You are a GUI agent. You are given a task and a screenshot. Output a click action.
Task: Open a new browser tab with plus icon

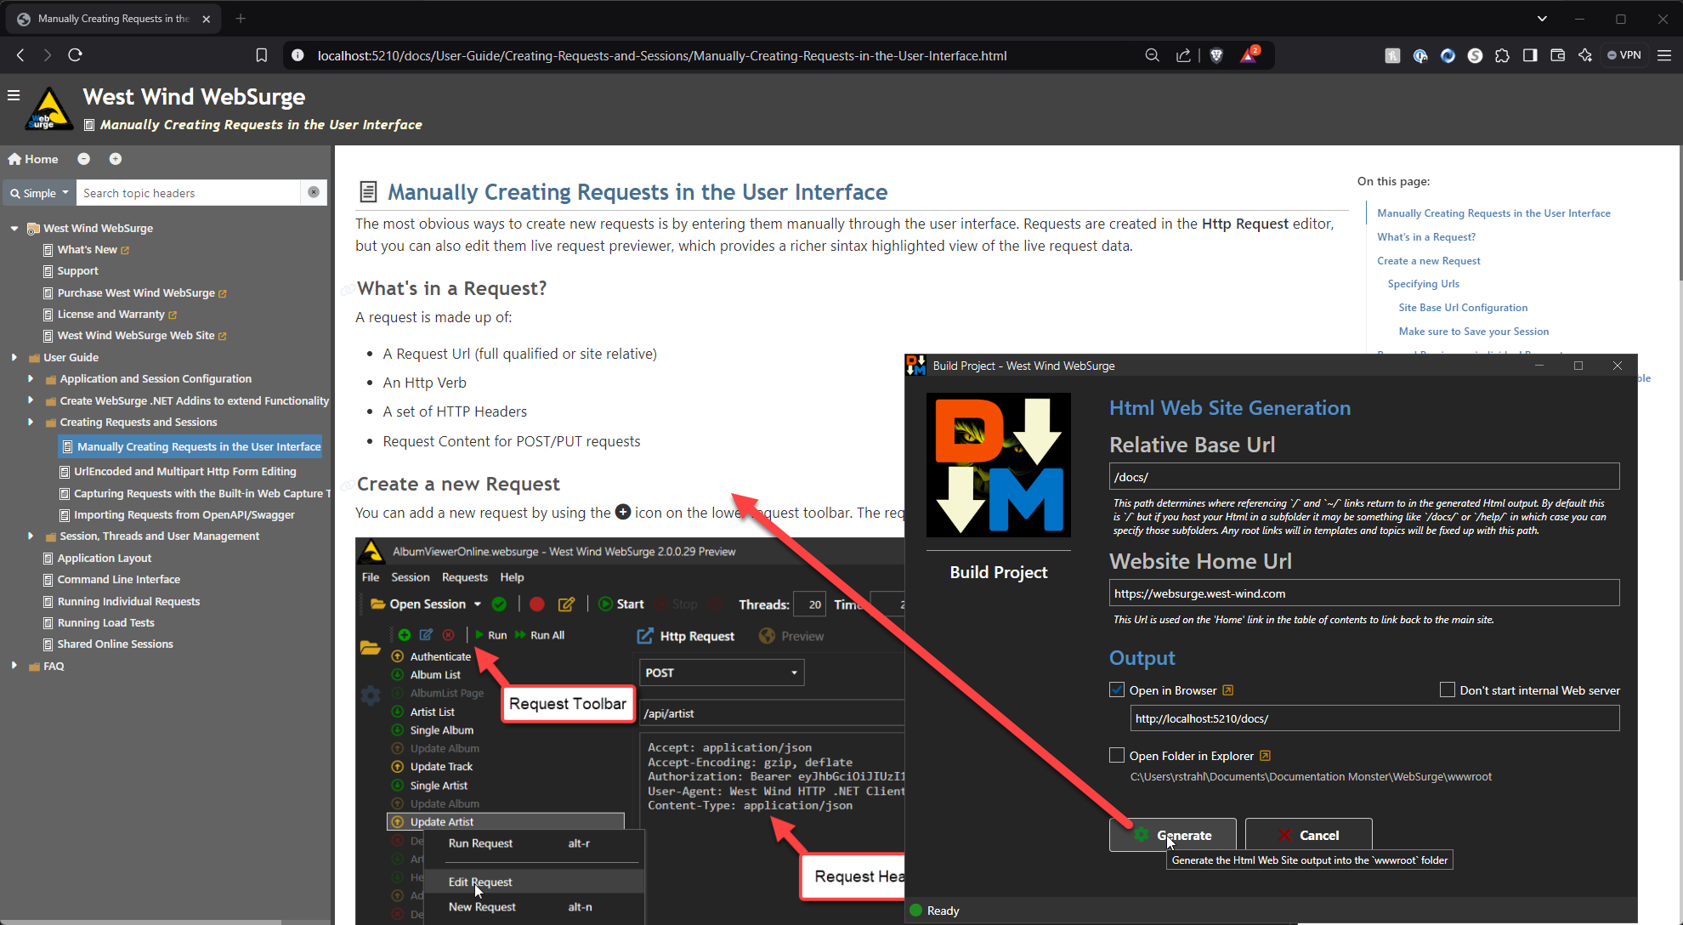241,19
